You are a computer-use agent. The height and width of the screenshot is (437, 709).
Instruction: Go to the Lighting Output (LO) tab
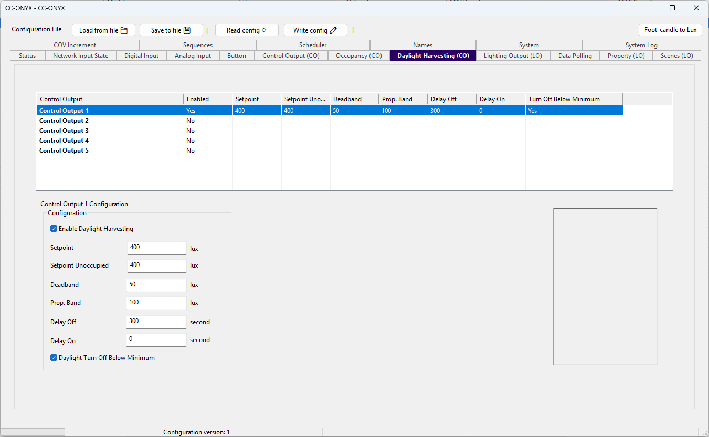(513, 56)
